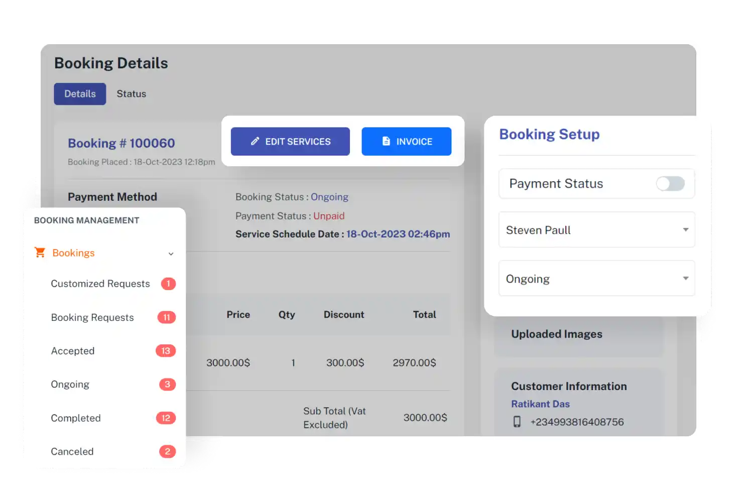Open the Ongoing status dropdown in Booking Setup

(596, 279)
